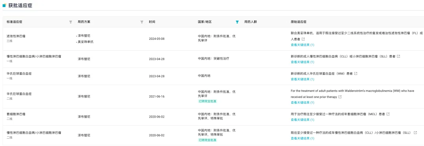The image size is (424, 146).
Task: View key results for 套细胞淋巴瘤 row
Action: coord(302,120)
